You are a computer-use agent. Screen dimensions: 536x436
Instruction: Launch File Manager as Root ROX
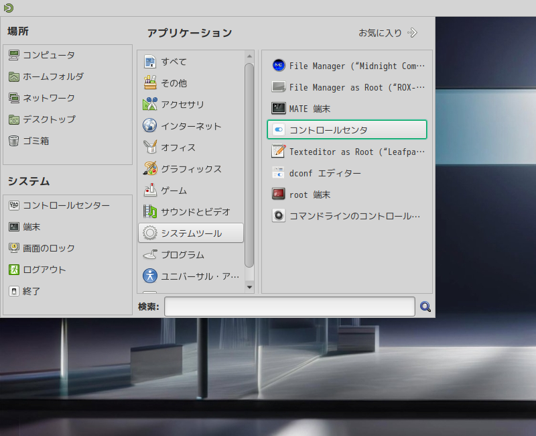pos(347,87)
